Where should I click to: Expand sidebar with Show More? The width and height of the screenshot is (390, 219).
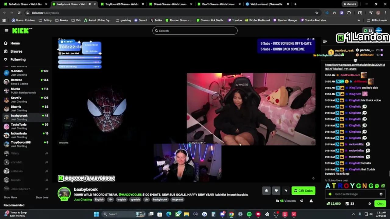click(10, 197)
